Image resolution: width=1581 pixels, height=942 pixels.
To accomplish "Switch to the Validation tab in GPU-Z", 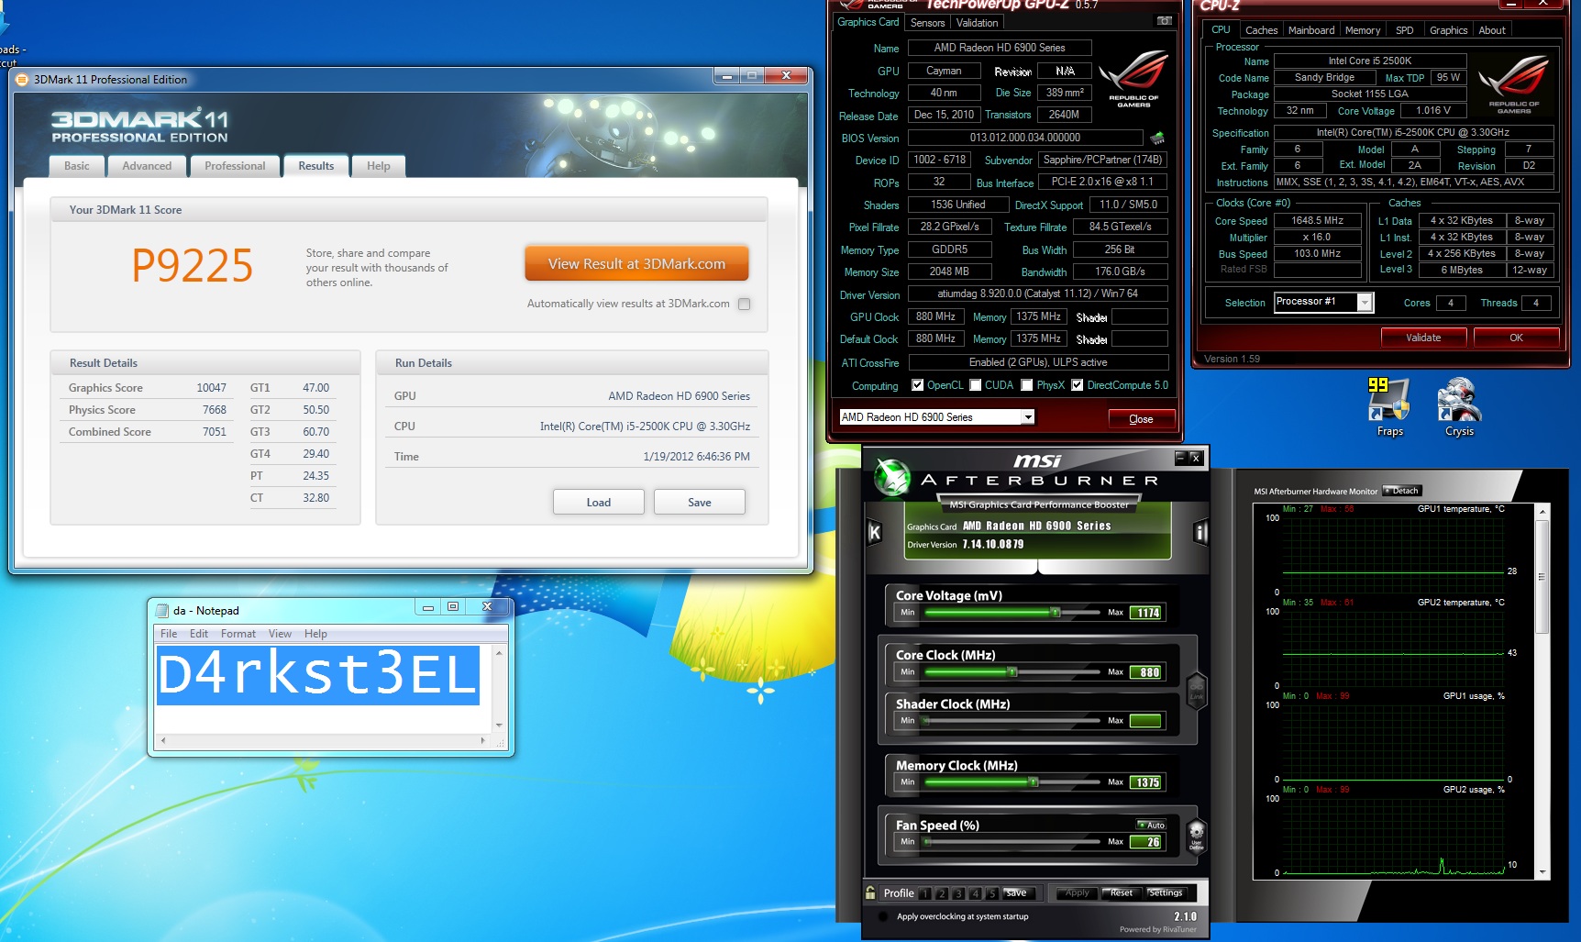I will 977,23.
